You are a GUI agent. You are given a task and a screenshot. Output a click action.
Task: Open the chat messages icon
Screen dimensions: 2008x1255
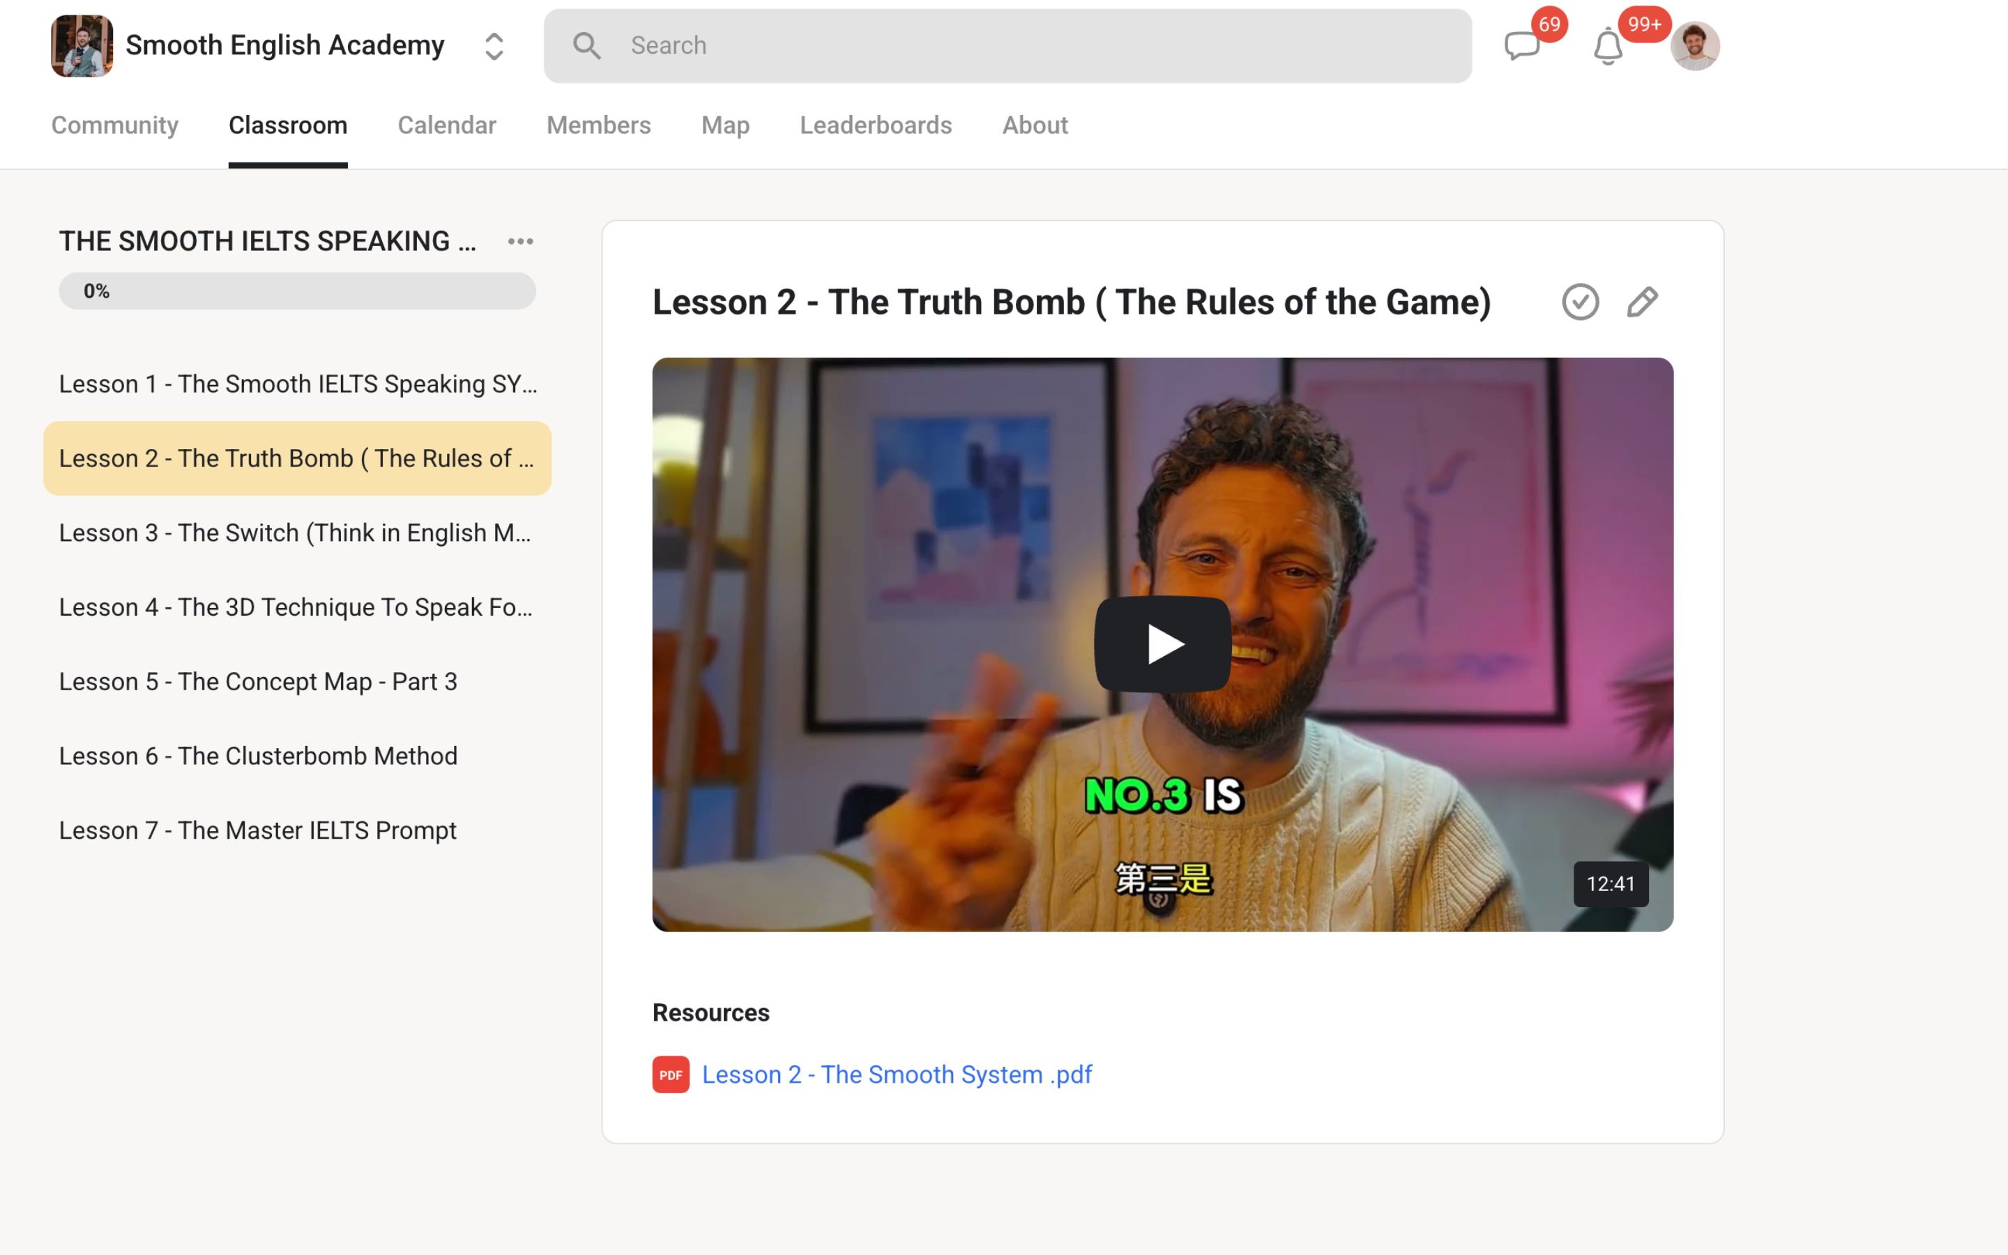(x=1522, y=45)
